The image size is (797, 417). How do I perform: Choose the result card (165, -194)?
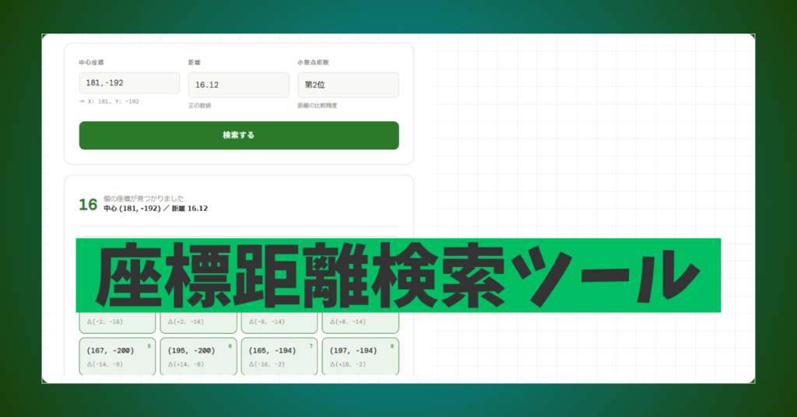279,356
